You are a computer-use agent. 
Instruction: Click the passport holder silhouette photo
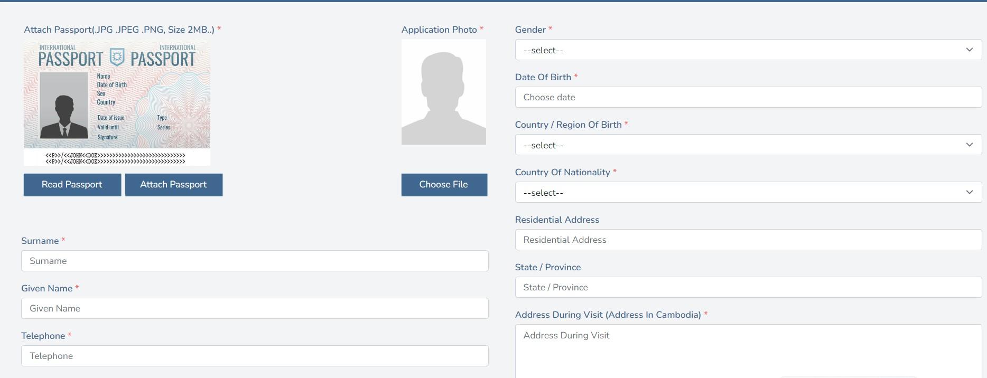(x=64, y=106)
